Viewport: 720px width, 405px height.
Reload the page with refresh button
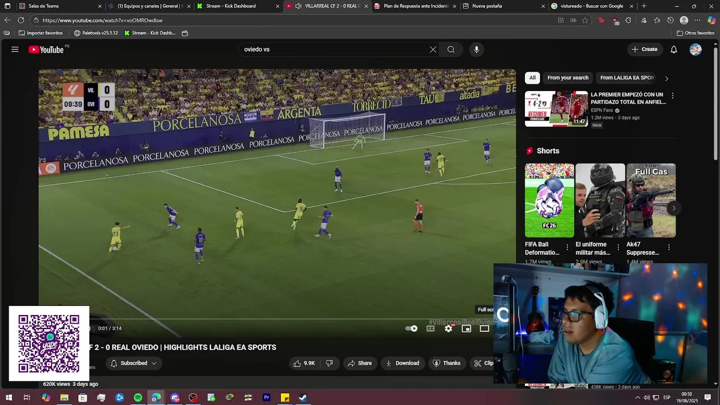(21, 20)
